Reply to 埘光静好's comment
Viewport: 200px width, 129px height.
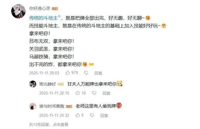106,93
